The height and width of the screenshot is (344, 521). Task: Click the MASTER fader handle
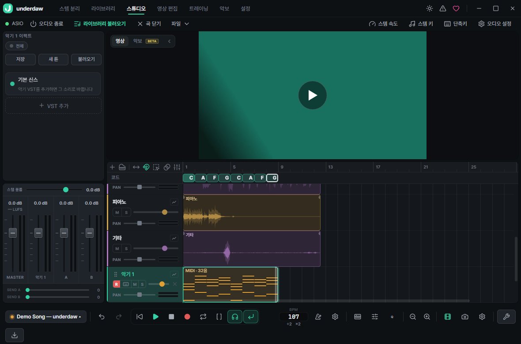[x=13, y=233]
